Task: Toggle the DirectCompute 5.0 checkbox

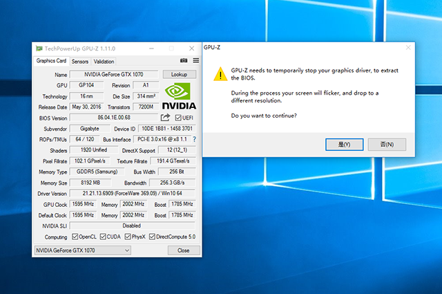Action: 152,237
